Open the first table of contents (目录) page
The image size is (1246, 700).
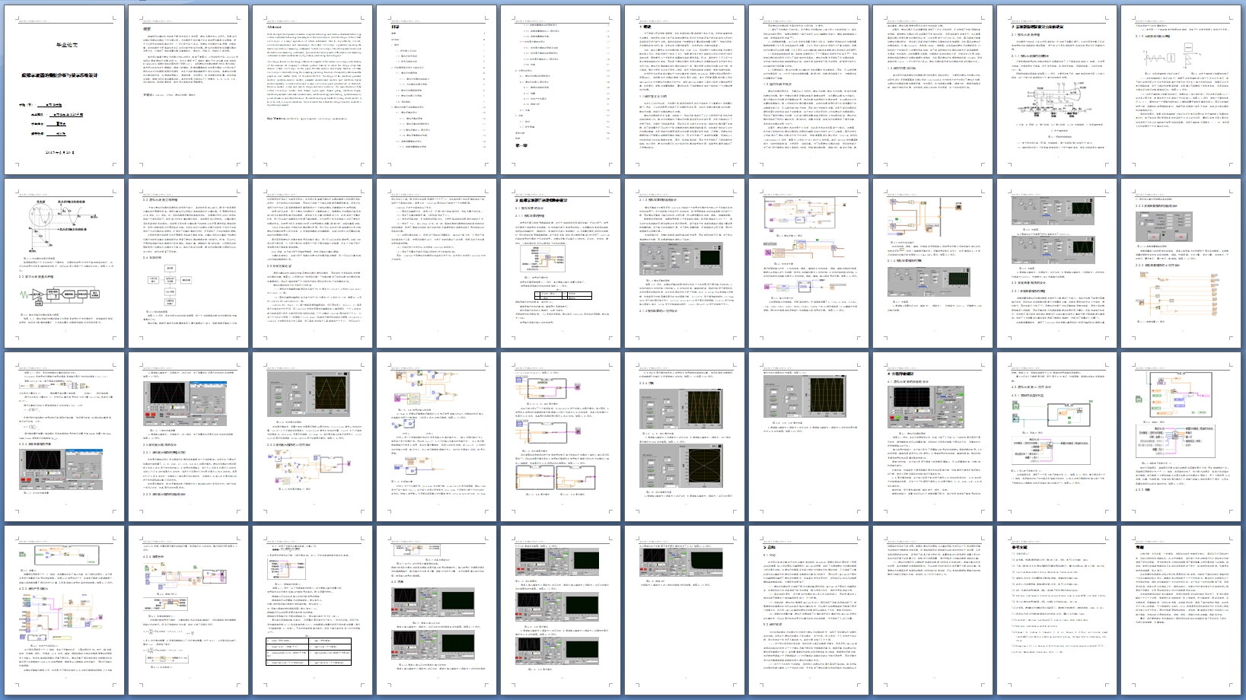pyautogui.click(x=436, y=90)
